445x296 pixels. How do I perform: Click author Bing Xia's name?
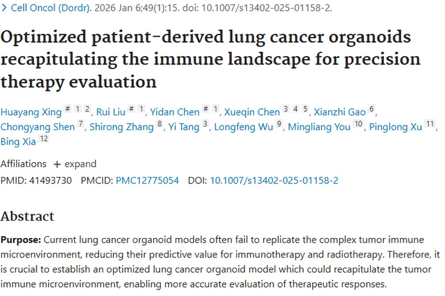(x=18, y=142)
